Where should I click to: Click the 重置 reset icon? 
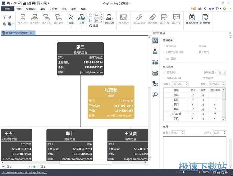(90, 26)
